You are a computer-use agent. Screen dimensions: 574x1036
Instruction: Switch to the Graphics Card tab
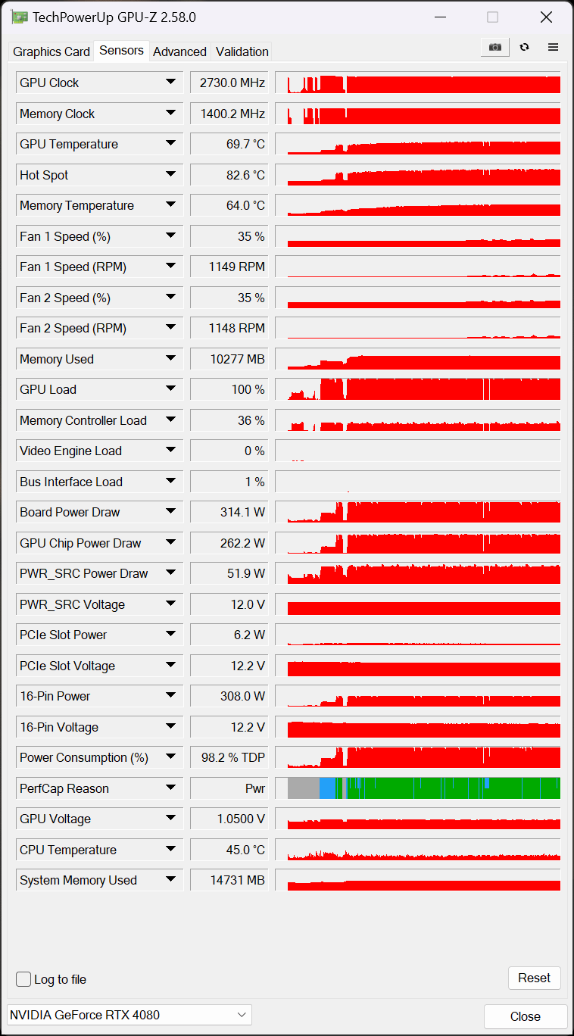tap(51, 51)
